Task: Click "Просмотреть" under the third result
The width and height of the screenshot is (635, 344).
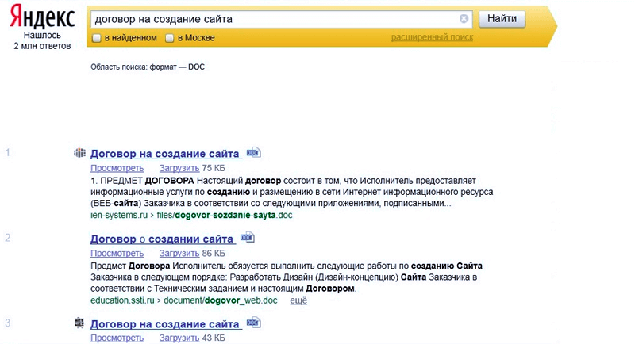Action: coord(117,338)
